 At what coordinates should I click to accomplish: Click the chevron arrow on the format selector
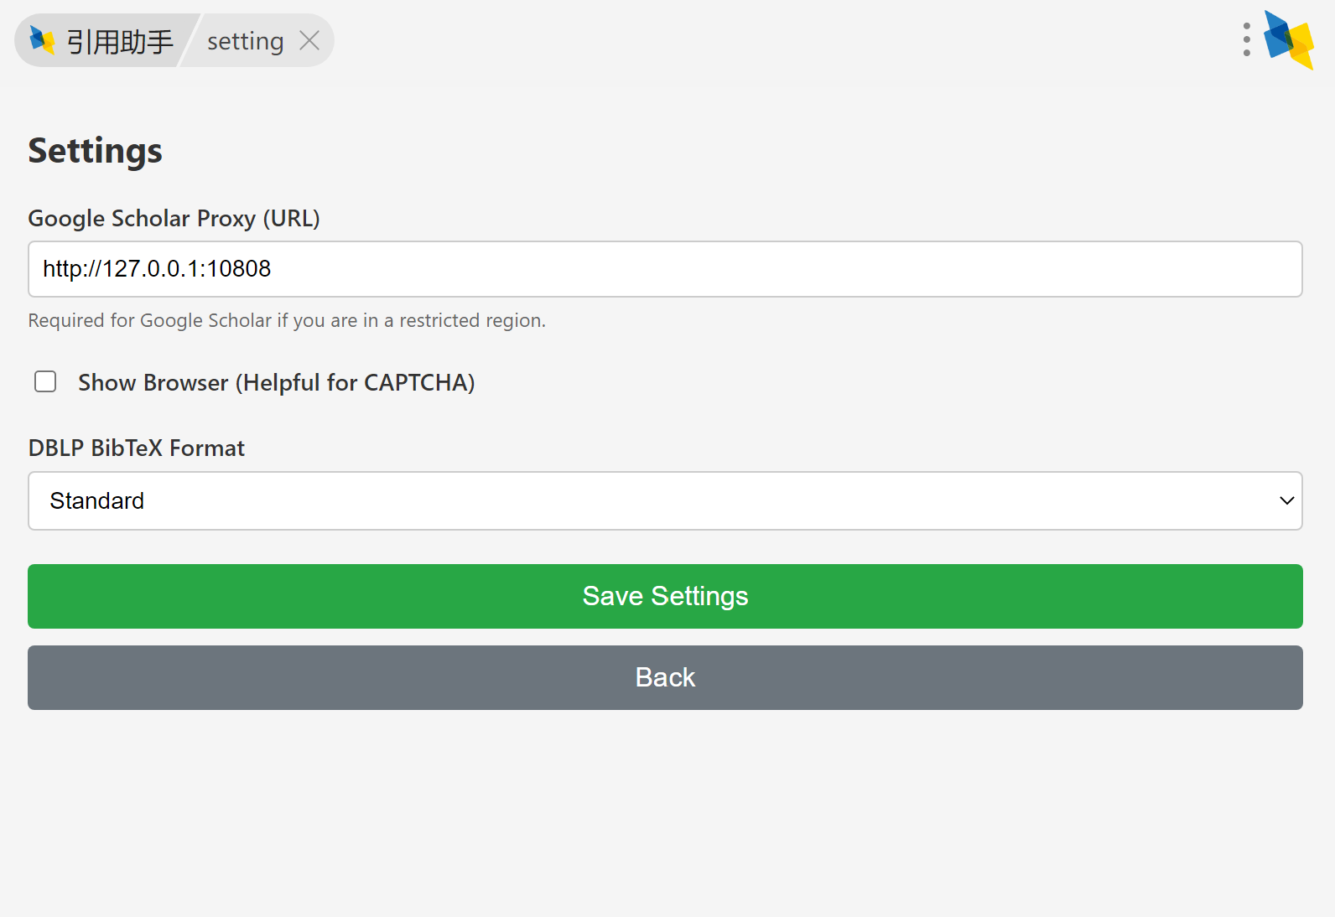pos(1286,500)
